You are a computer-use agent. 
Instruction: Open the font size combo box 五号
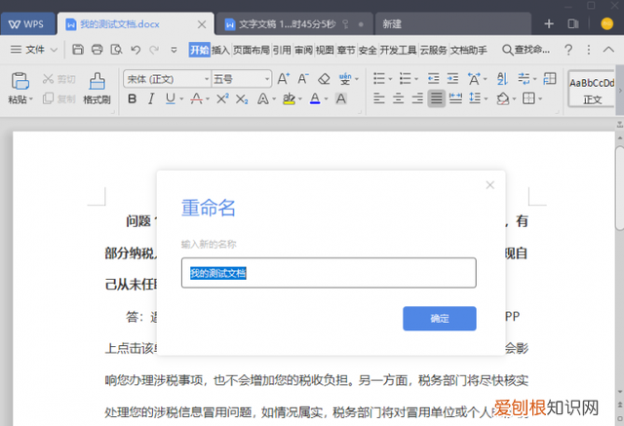point(242,79)
